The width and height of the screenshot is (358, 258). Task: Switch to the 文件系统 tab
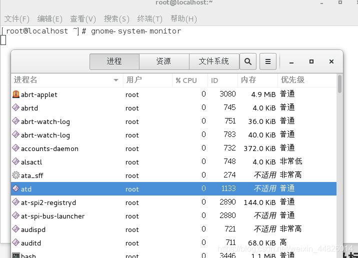[214, 61]
